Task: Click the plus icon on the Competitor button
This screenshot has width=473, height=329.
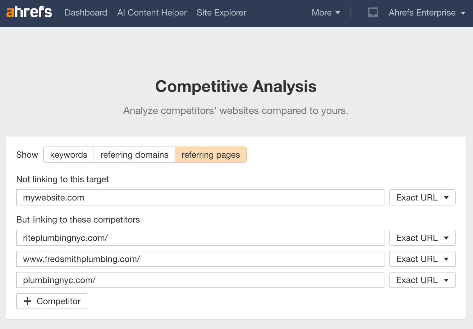Action: 28,301
